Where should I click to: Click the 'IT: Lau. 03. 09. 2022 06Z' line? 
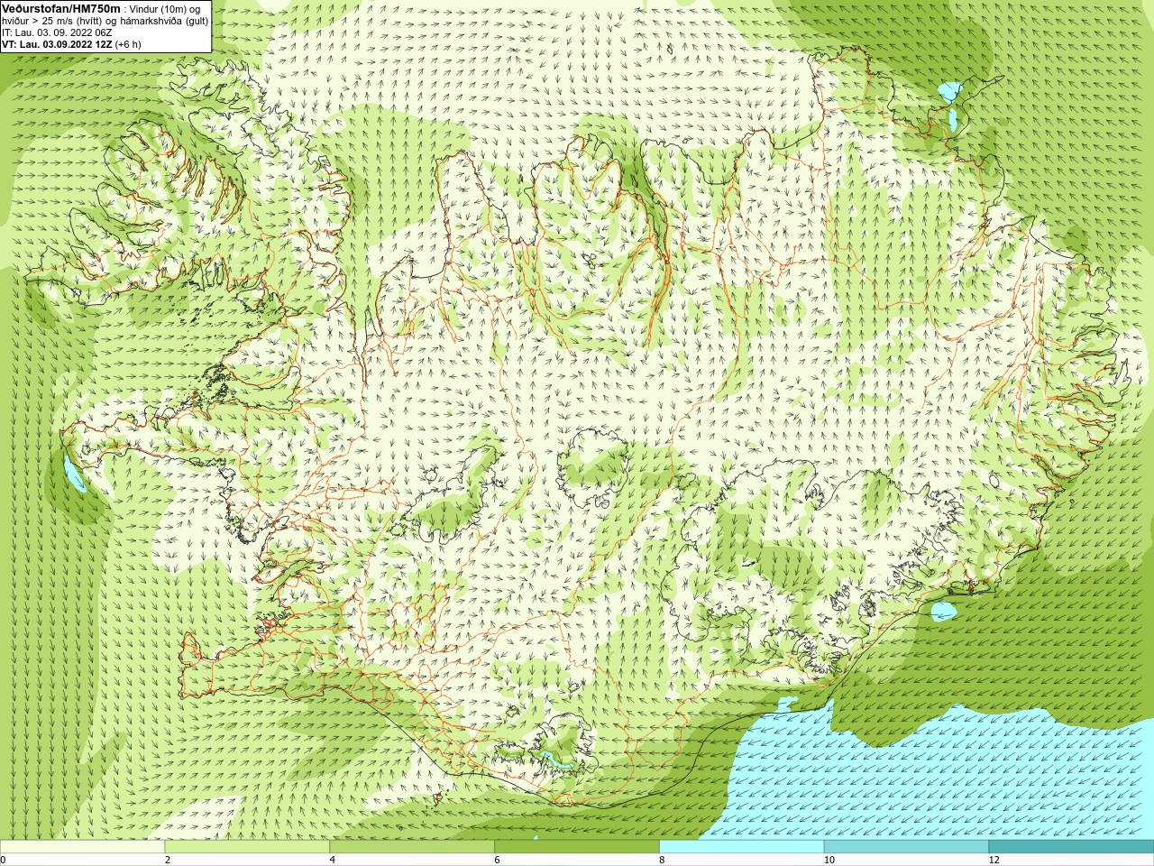pos(57,32)
